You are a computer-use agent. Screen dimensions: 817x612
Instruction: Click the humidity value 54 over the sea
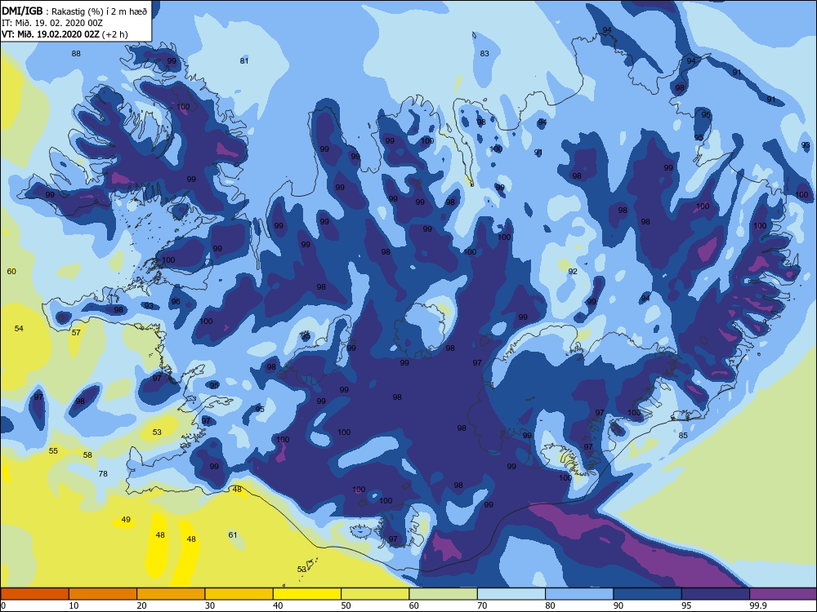click(x=19, y=328)
